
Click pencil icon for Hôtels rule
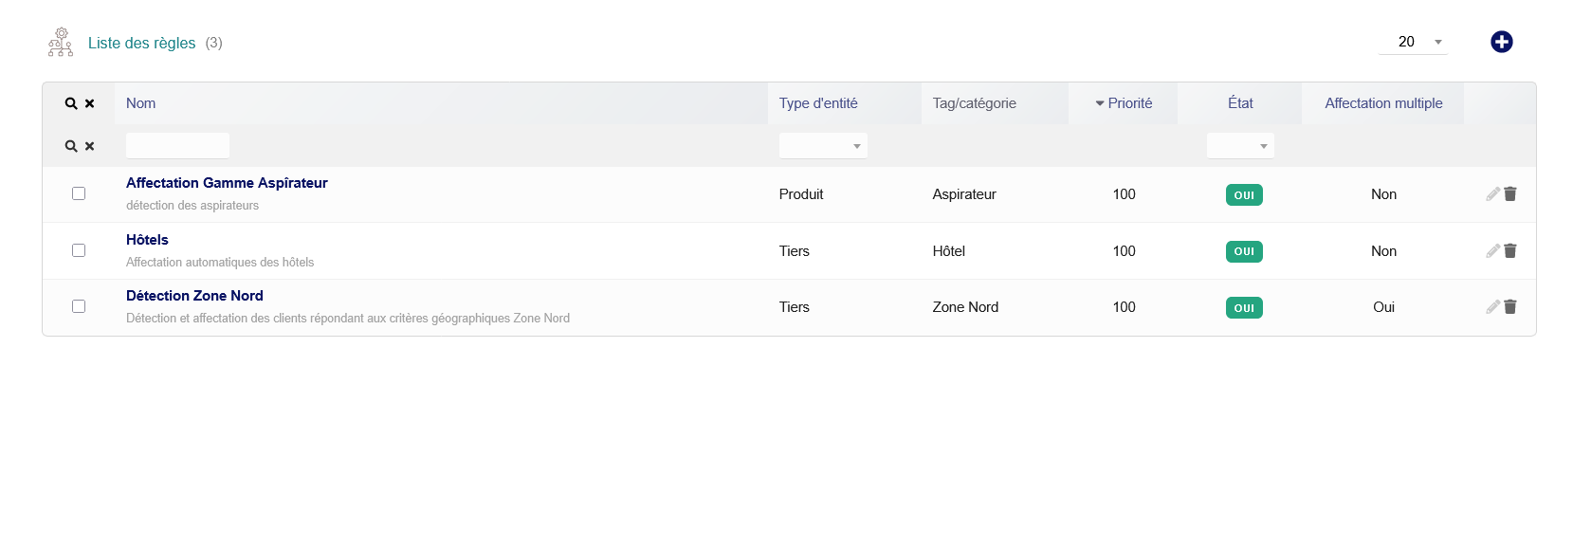click(x=1492, y=251)
